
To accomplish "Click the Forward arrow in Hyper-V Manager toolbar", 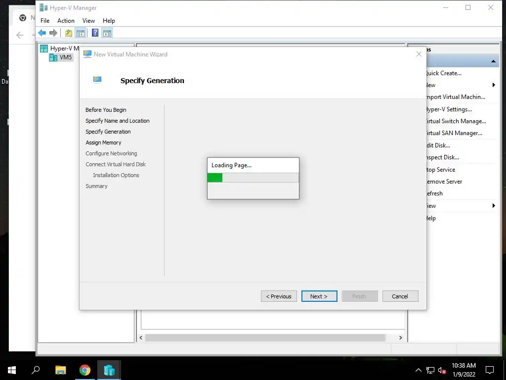I will coord(53,33).
